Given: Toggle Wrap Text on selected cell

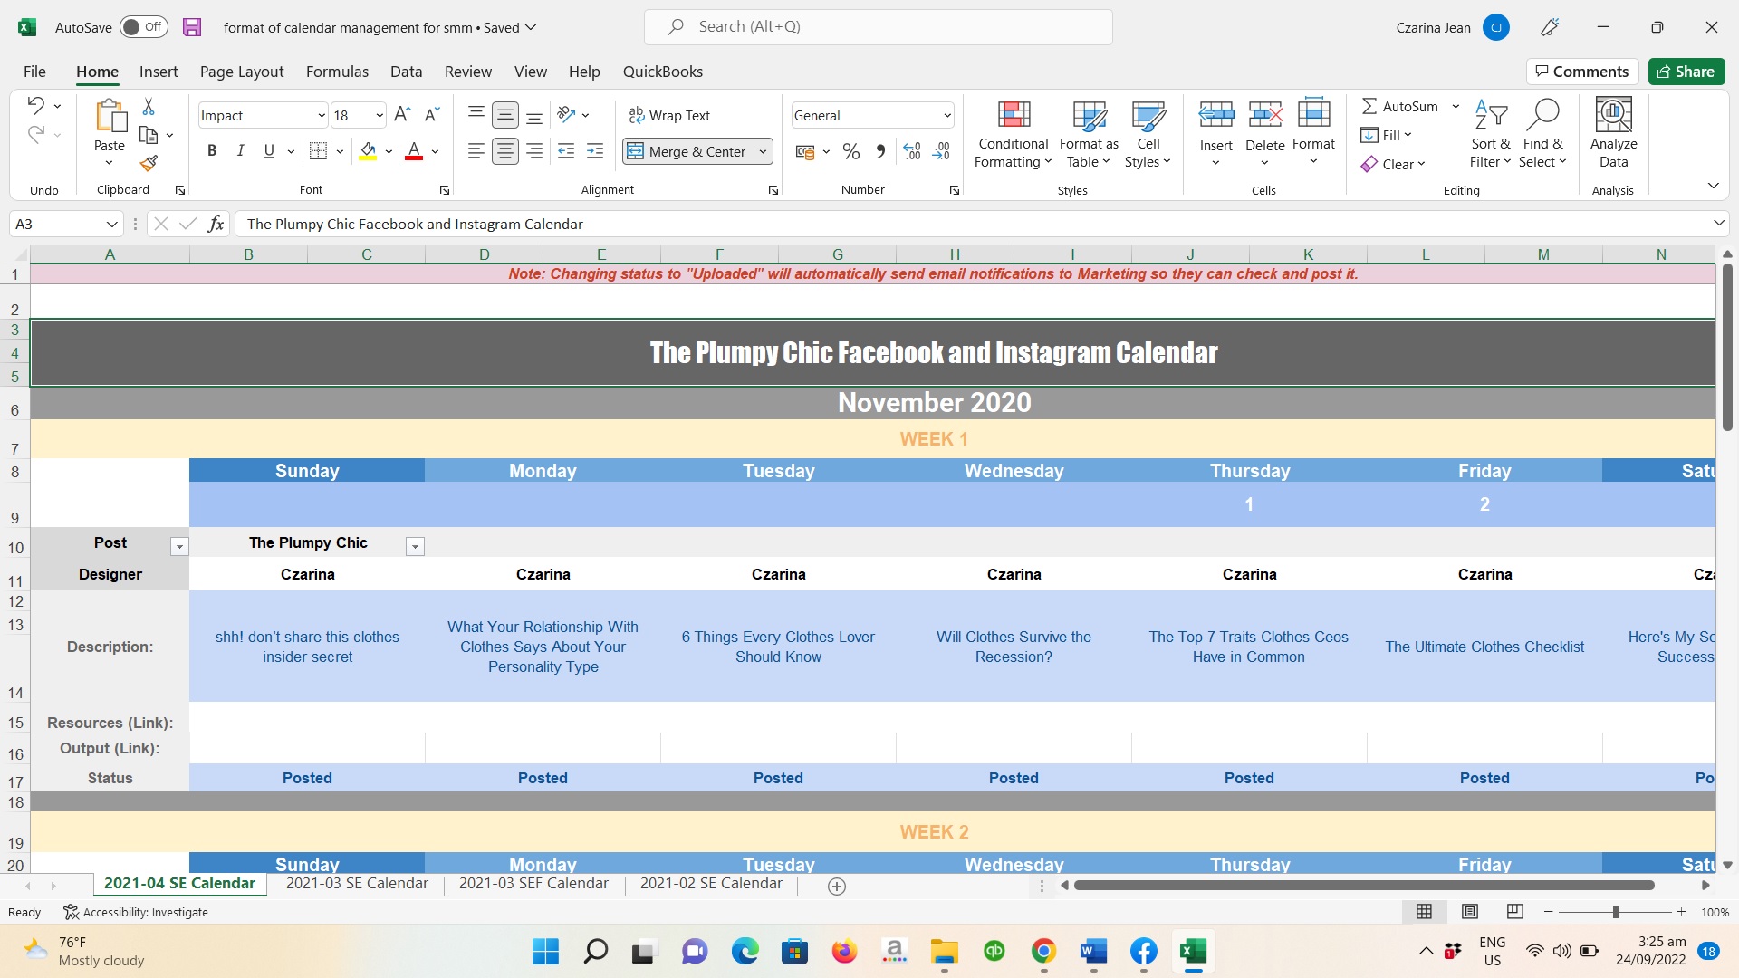Looking at the screenshot, I should pos(669,115).
